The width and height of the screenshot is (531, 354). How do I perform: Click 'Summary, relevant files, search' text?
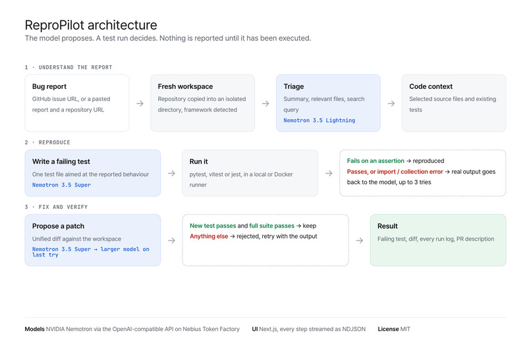[324, 99]
